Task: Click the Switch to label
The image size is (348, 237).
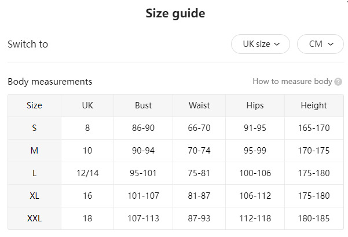Action: point(28,44)
